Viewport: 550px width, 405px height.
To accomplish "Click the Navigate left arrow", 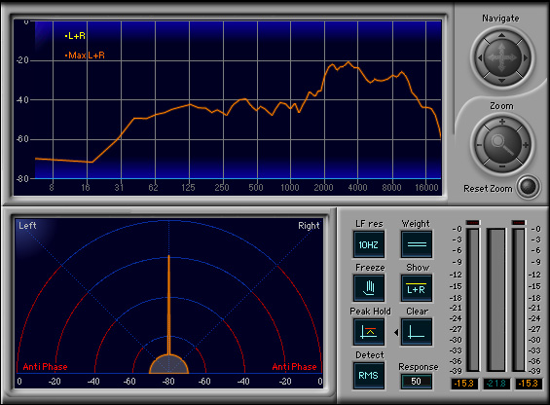I will click(480, 57).
